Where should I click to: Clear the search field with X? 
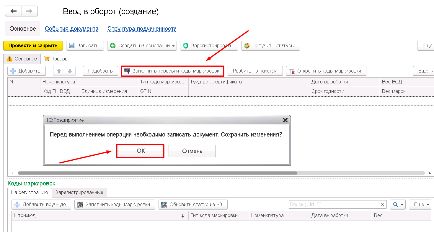click(x=383, y=205)
